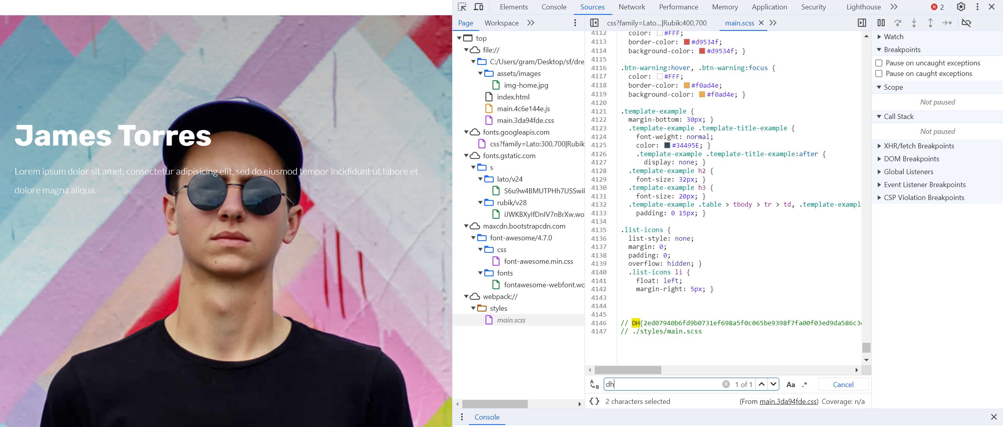The width and height of the screenshot is (1003, 427).
Task: Open index.html in file tree
Action: tap(513, 97)
